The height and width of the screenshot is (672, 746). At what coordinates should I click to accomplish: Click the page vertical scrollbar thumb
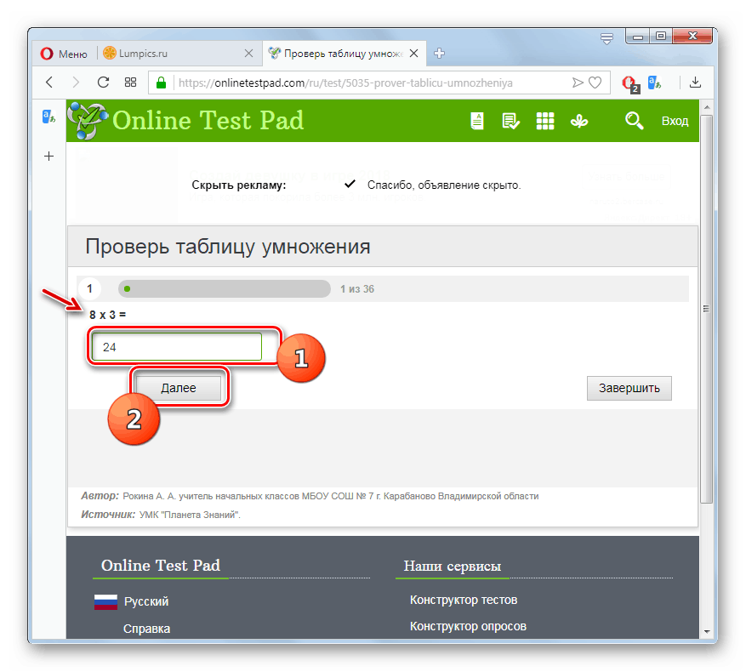click(707, 309)
